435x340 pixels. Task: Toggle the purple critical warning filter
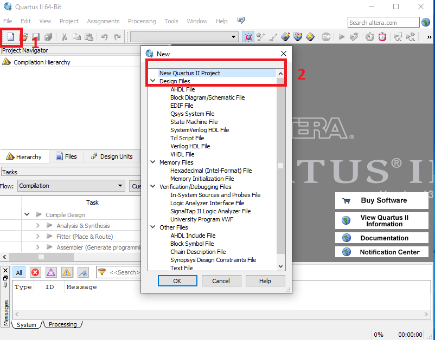(51, 272)
